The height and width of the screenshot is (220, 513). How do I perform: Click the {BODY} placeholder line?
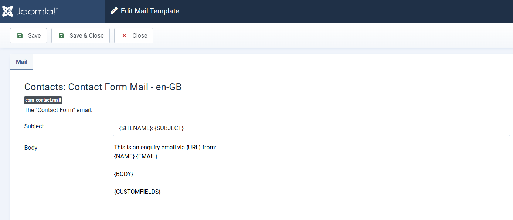(x=123, y=174)
